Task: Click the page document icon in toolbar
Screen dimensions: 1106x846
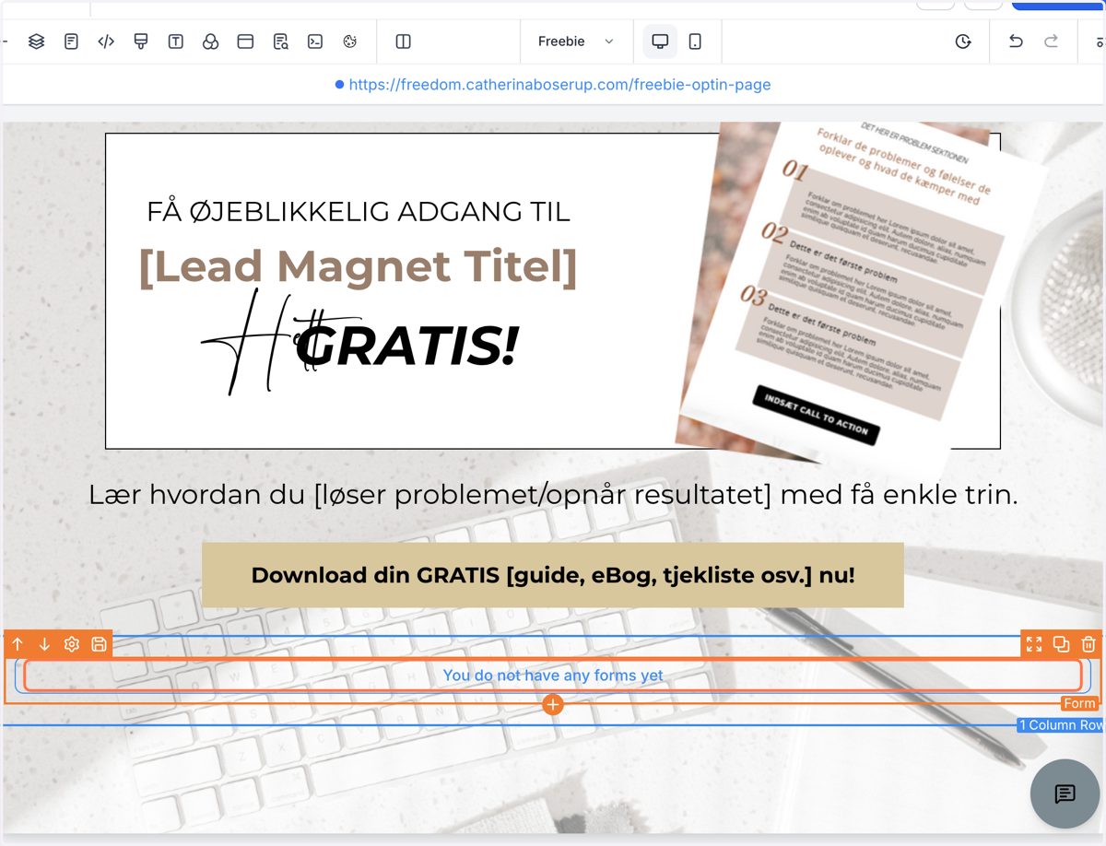Action: [x=71, y=41]
